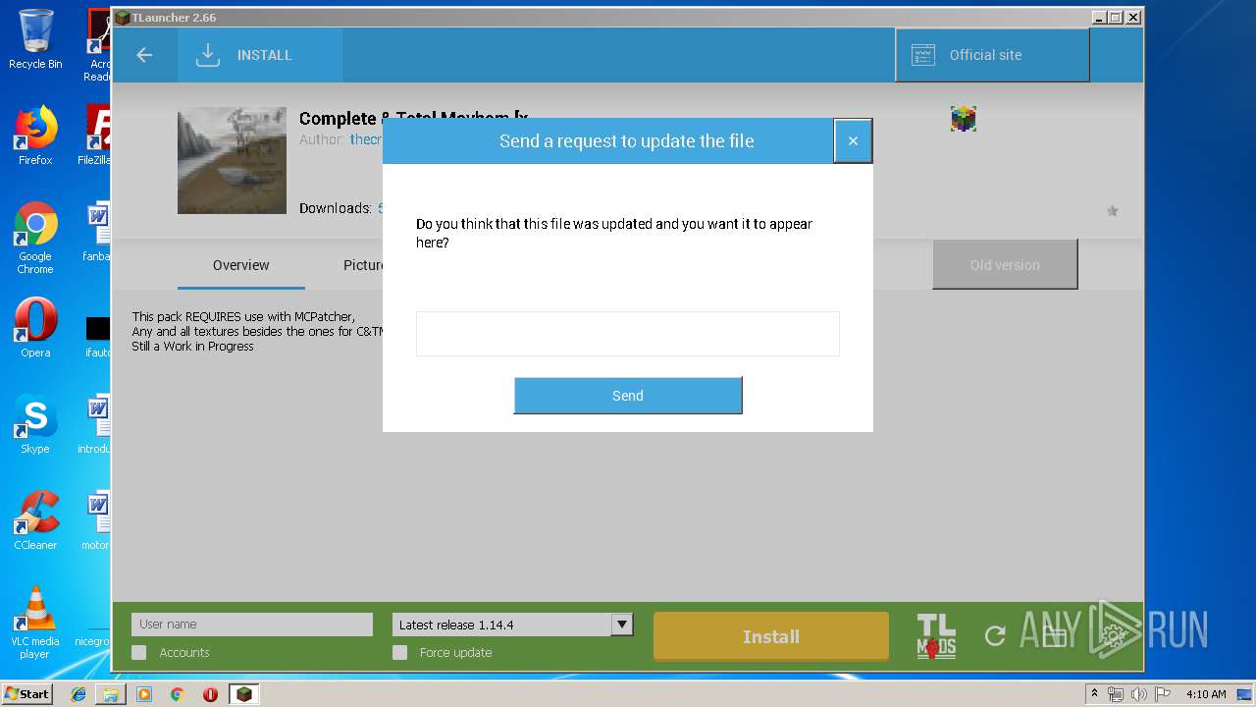Click the 4:10 AM clock
This screenshot has width=1256, height=707.
(1206, 694)
